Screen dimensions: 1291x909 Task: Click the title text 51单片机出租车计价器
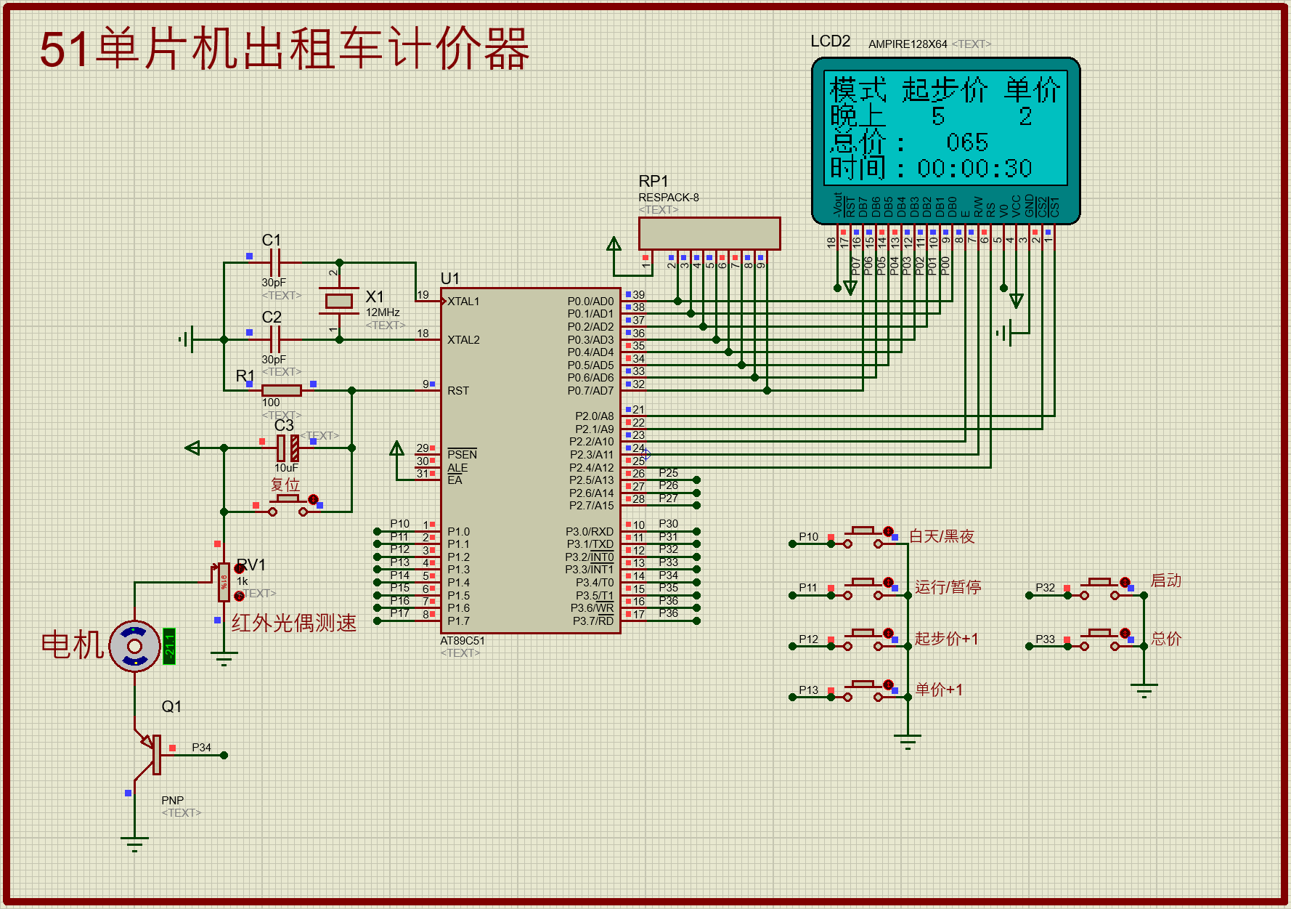(285, 49)
